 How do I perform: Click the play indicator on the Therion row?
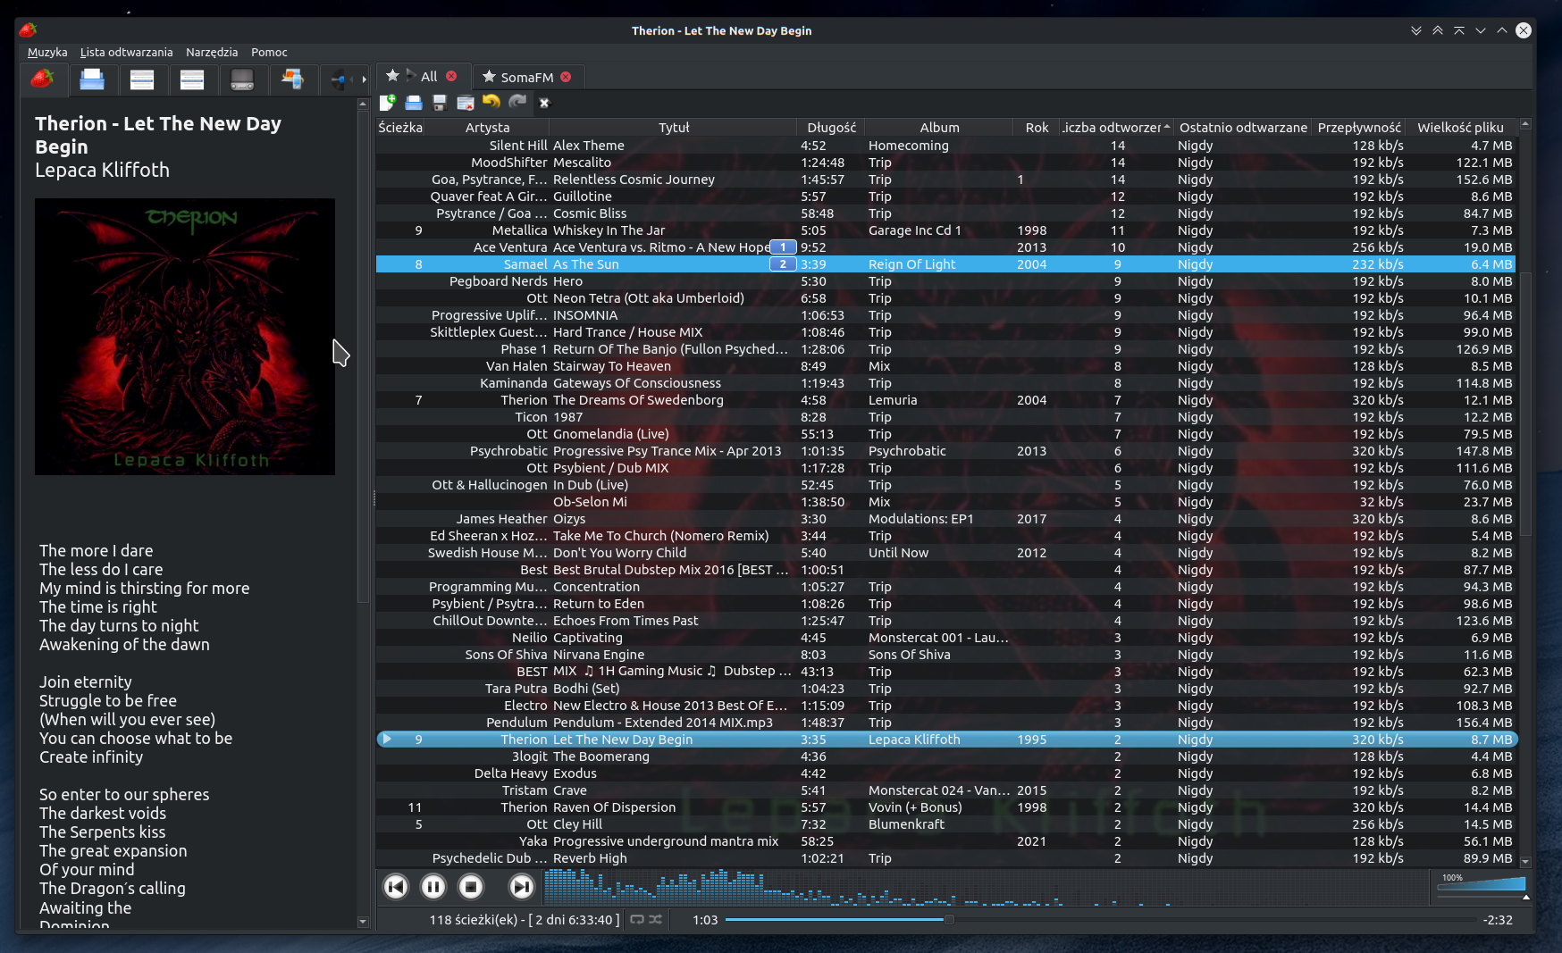point(387,739)
